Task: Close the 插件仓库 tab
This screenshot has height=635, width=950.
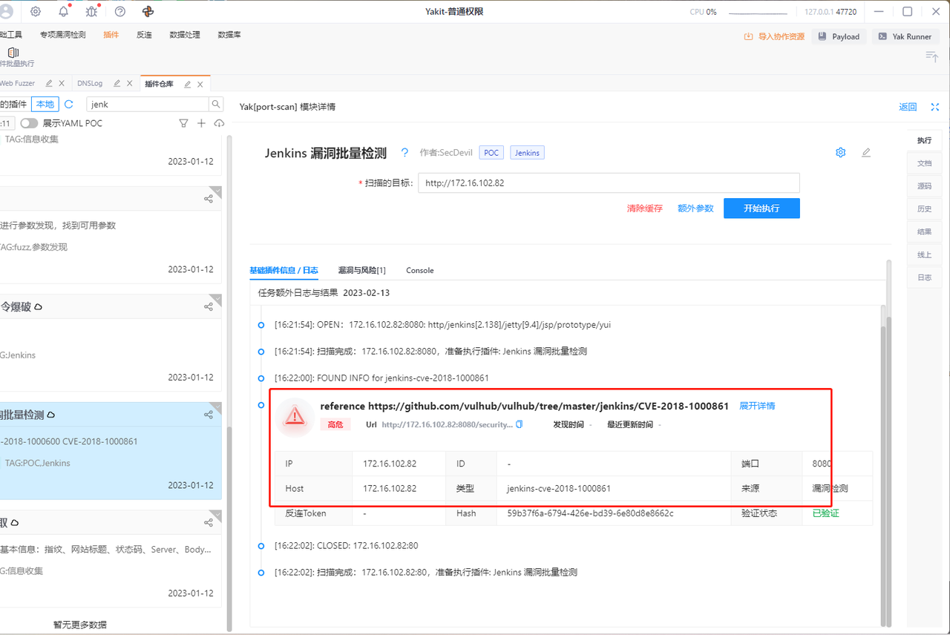Action: click(200, 85)
